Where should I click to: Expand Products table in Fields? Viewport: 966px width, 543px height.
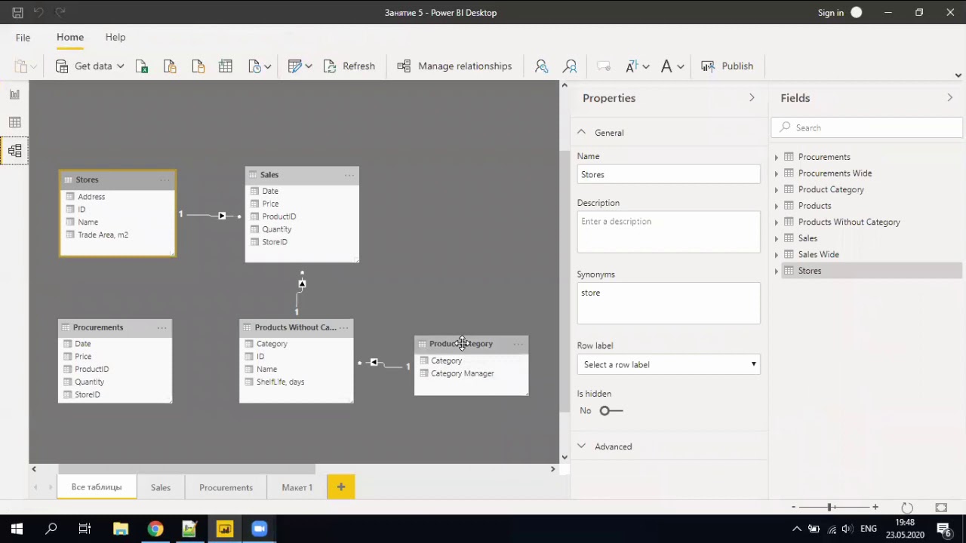pos(777,206)
